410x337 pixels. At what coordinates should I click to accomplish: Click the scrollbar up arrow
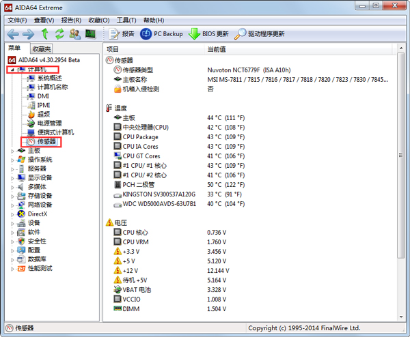click(x=401, y=48)
